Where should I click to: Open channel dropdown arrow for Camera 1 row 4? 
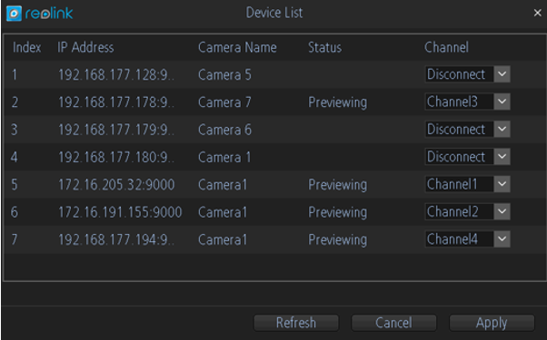[x=502, y=157]
